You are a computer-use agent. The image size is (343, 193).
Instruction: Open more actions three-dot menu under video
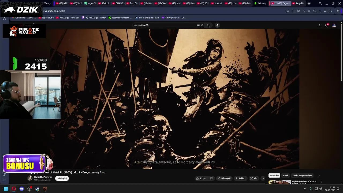point(263,178)
